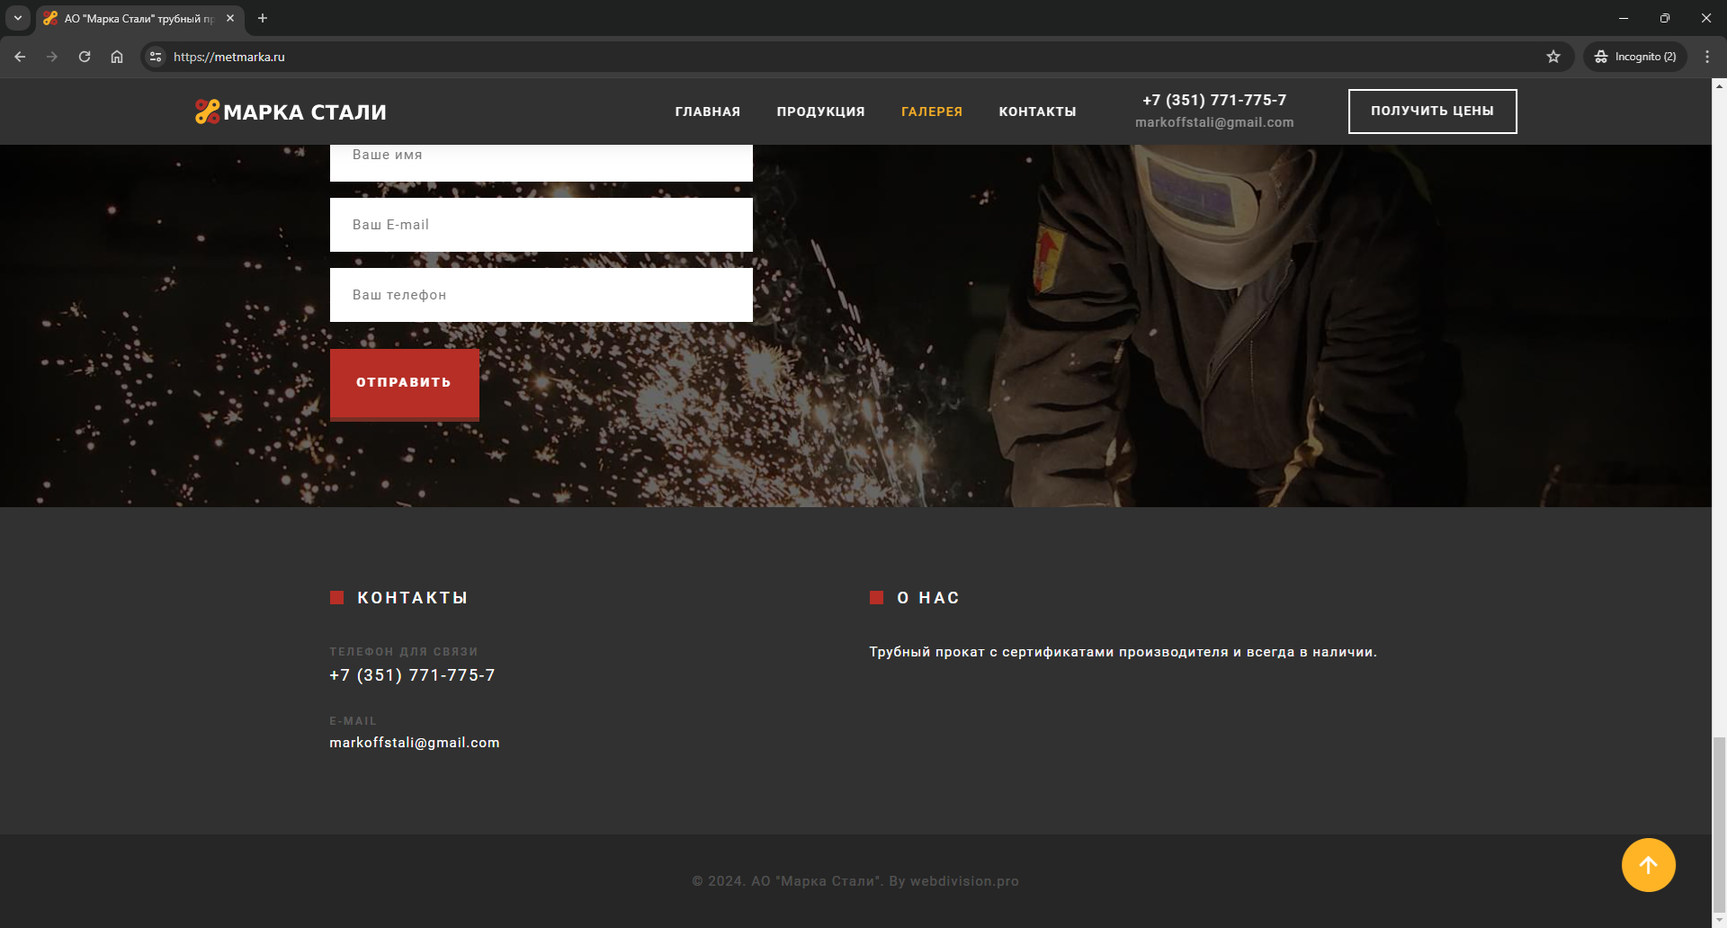This screenshot has height=928, width=1727.
Task: Click the yellow scroll-to-top arrow button
Action: tap(1648, 865)
